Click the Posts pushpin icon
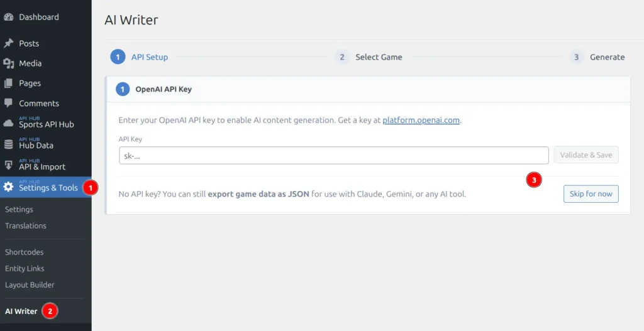The image size is (644, 331). 8,43
